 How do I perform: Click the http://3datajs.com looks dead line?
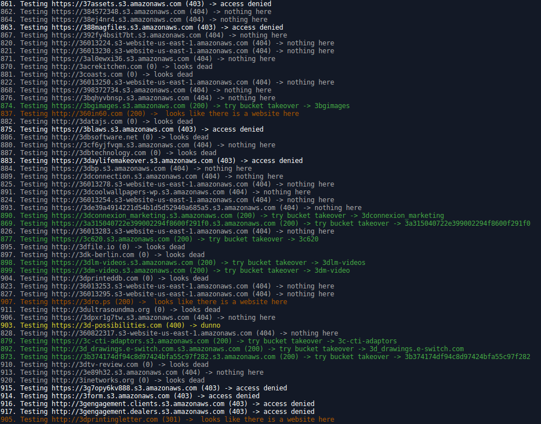[96, 122]
